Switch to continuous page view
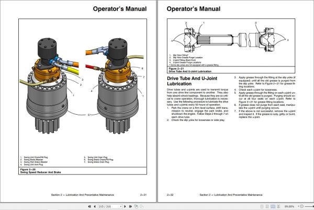 [x=267, y=206]
